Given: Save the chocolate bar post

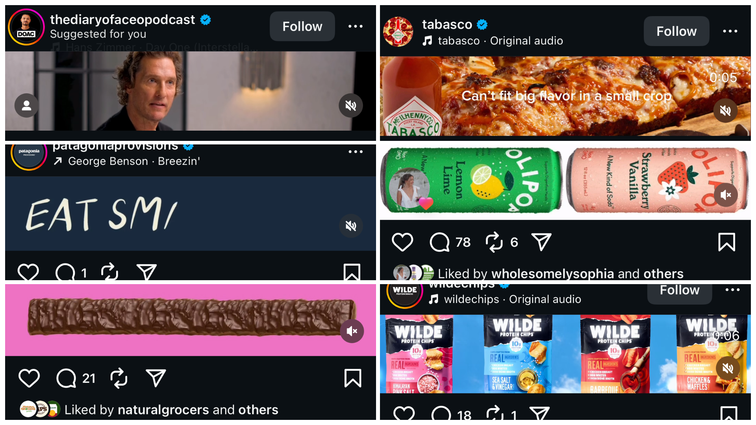Looking at the screenshot, I should pos(352,378).
